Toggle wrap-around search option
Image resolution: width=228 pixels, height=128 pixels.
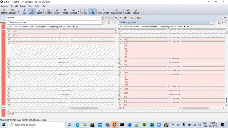coord(125,18)
